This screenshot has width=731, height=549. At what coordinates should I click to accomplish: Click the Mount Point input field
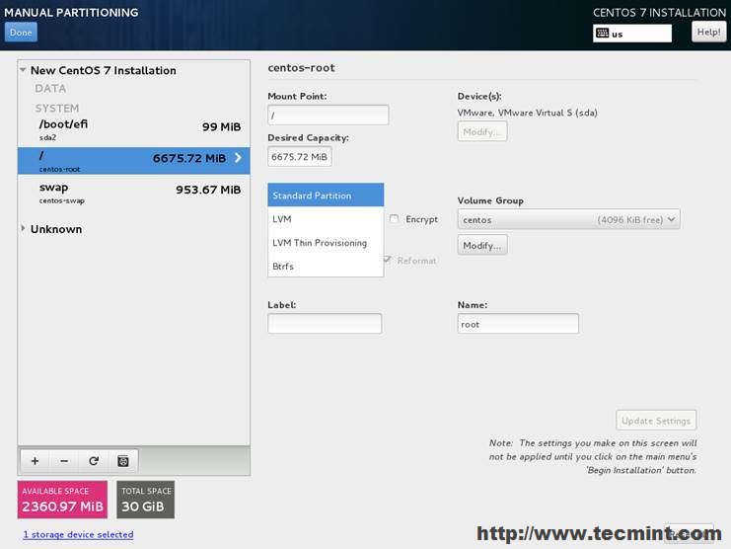(x=328, y=115)
